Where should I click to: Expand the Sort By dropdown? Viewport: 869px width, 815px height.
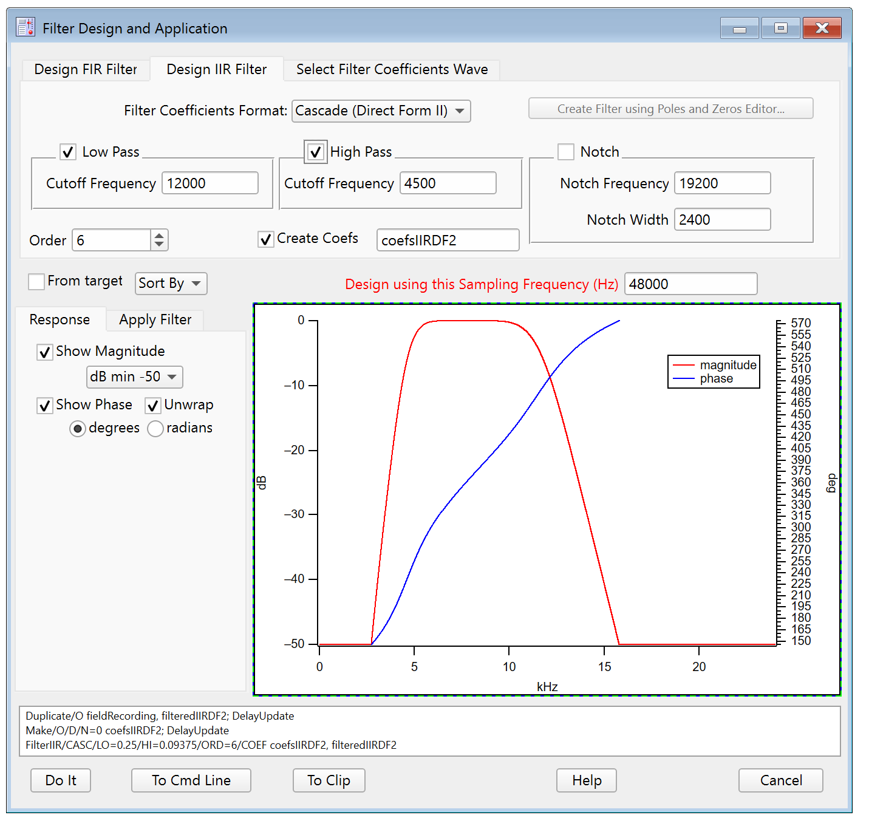click(x=171, y=284)
